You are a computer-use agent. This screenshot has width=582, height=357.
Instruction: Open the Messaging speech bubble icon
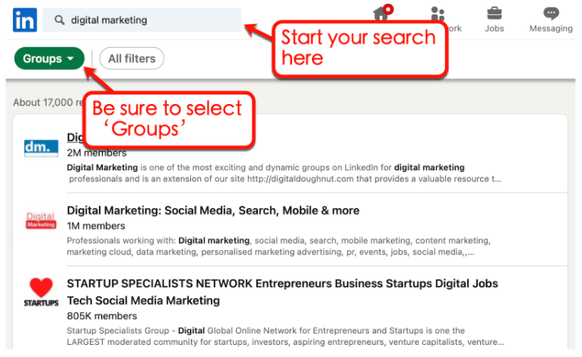(551, 14)
